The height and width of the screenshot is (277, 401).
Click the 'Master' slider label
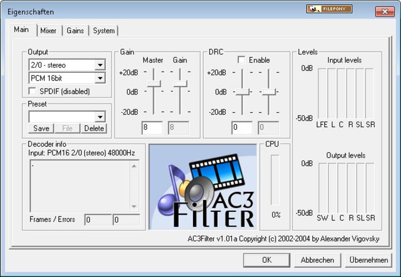click(x=153, y=60)
